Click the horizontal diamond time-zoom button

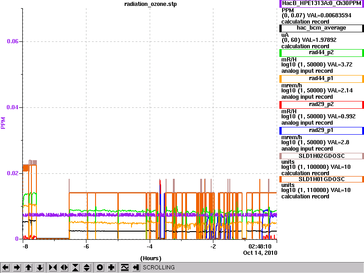(x=64, y=268)
